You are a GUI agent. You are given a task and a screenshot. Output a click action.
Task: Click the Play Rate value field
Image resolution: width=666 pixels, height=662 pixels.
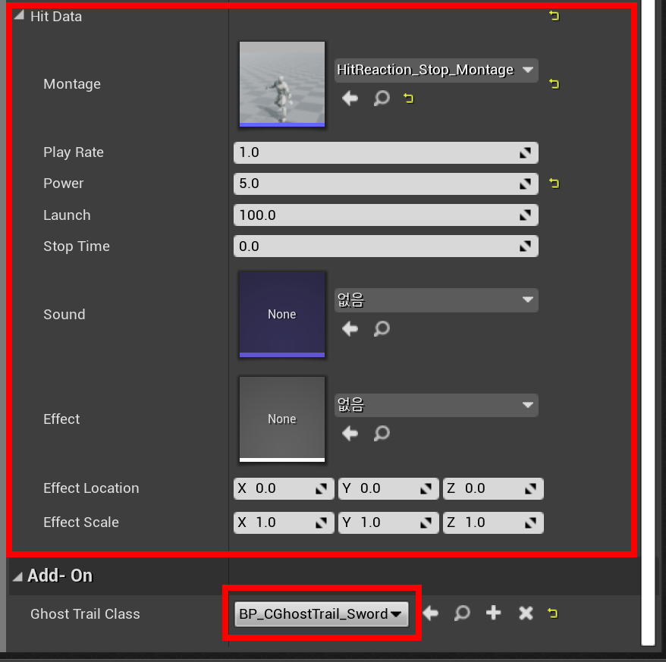pos(385,153)
